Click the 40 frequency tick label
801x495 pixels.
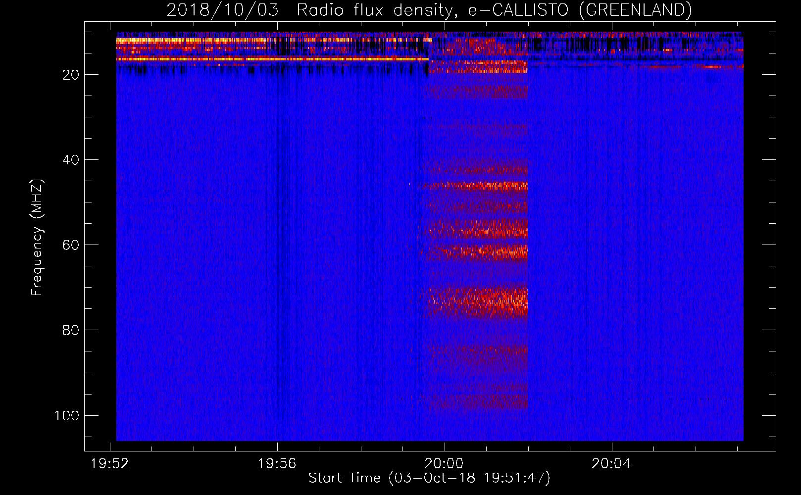coord(71,160)
